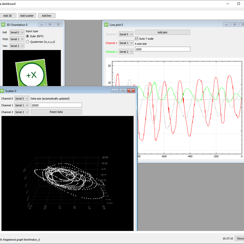Click the Qt icon of Scatter 0 window
The width and height of the screenshot is (244, 244).
(2, 91)
